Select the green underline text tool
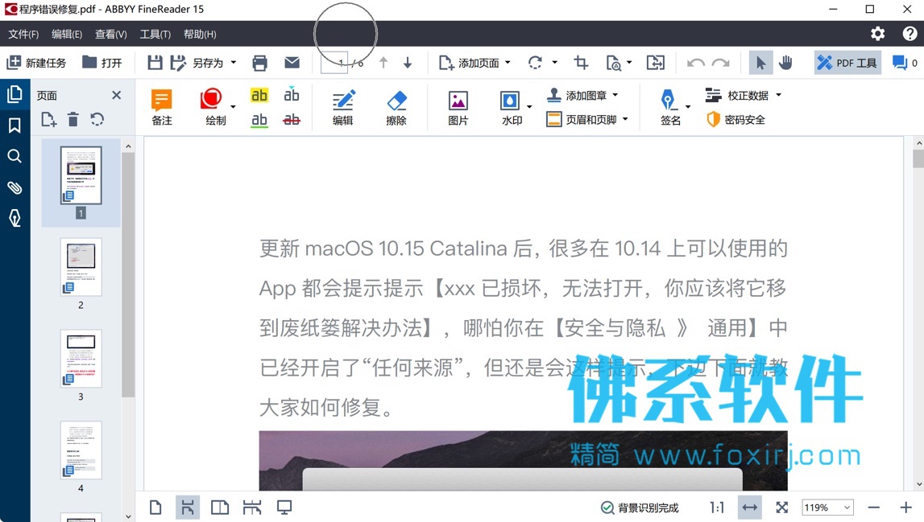 pyautogui.click(x=259, y=120)
